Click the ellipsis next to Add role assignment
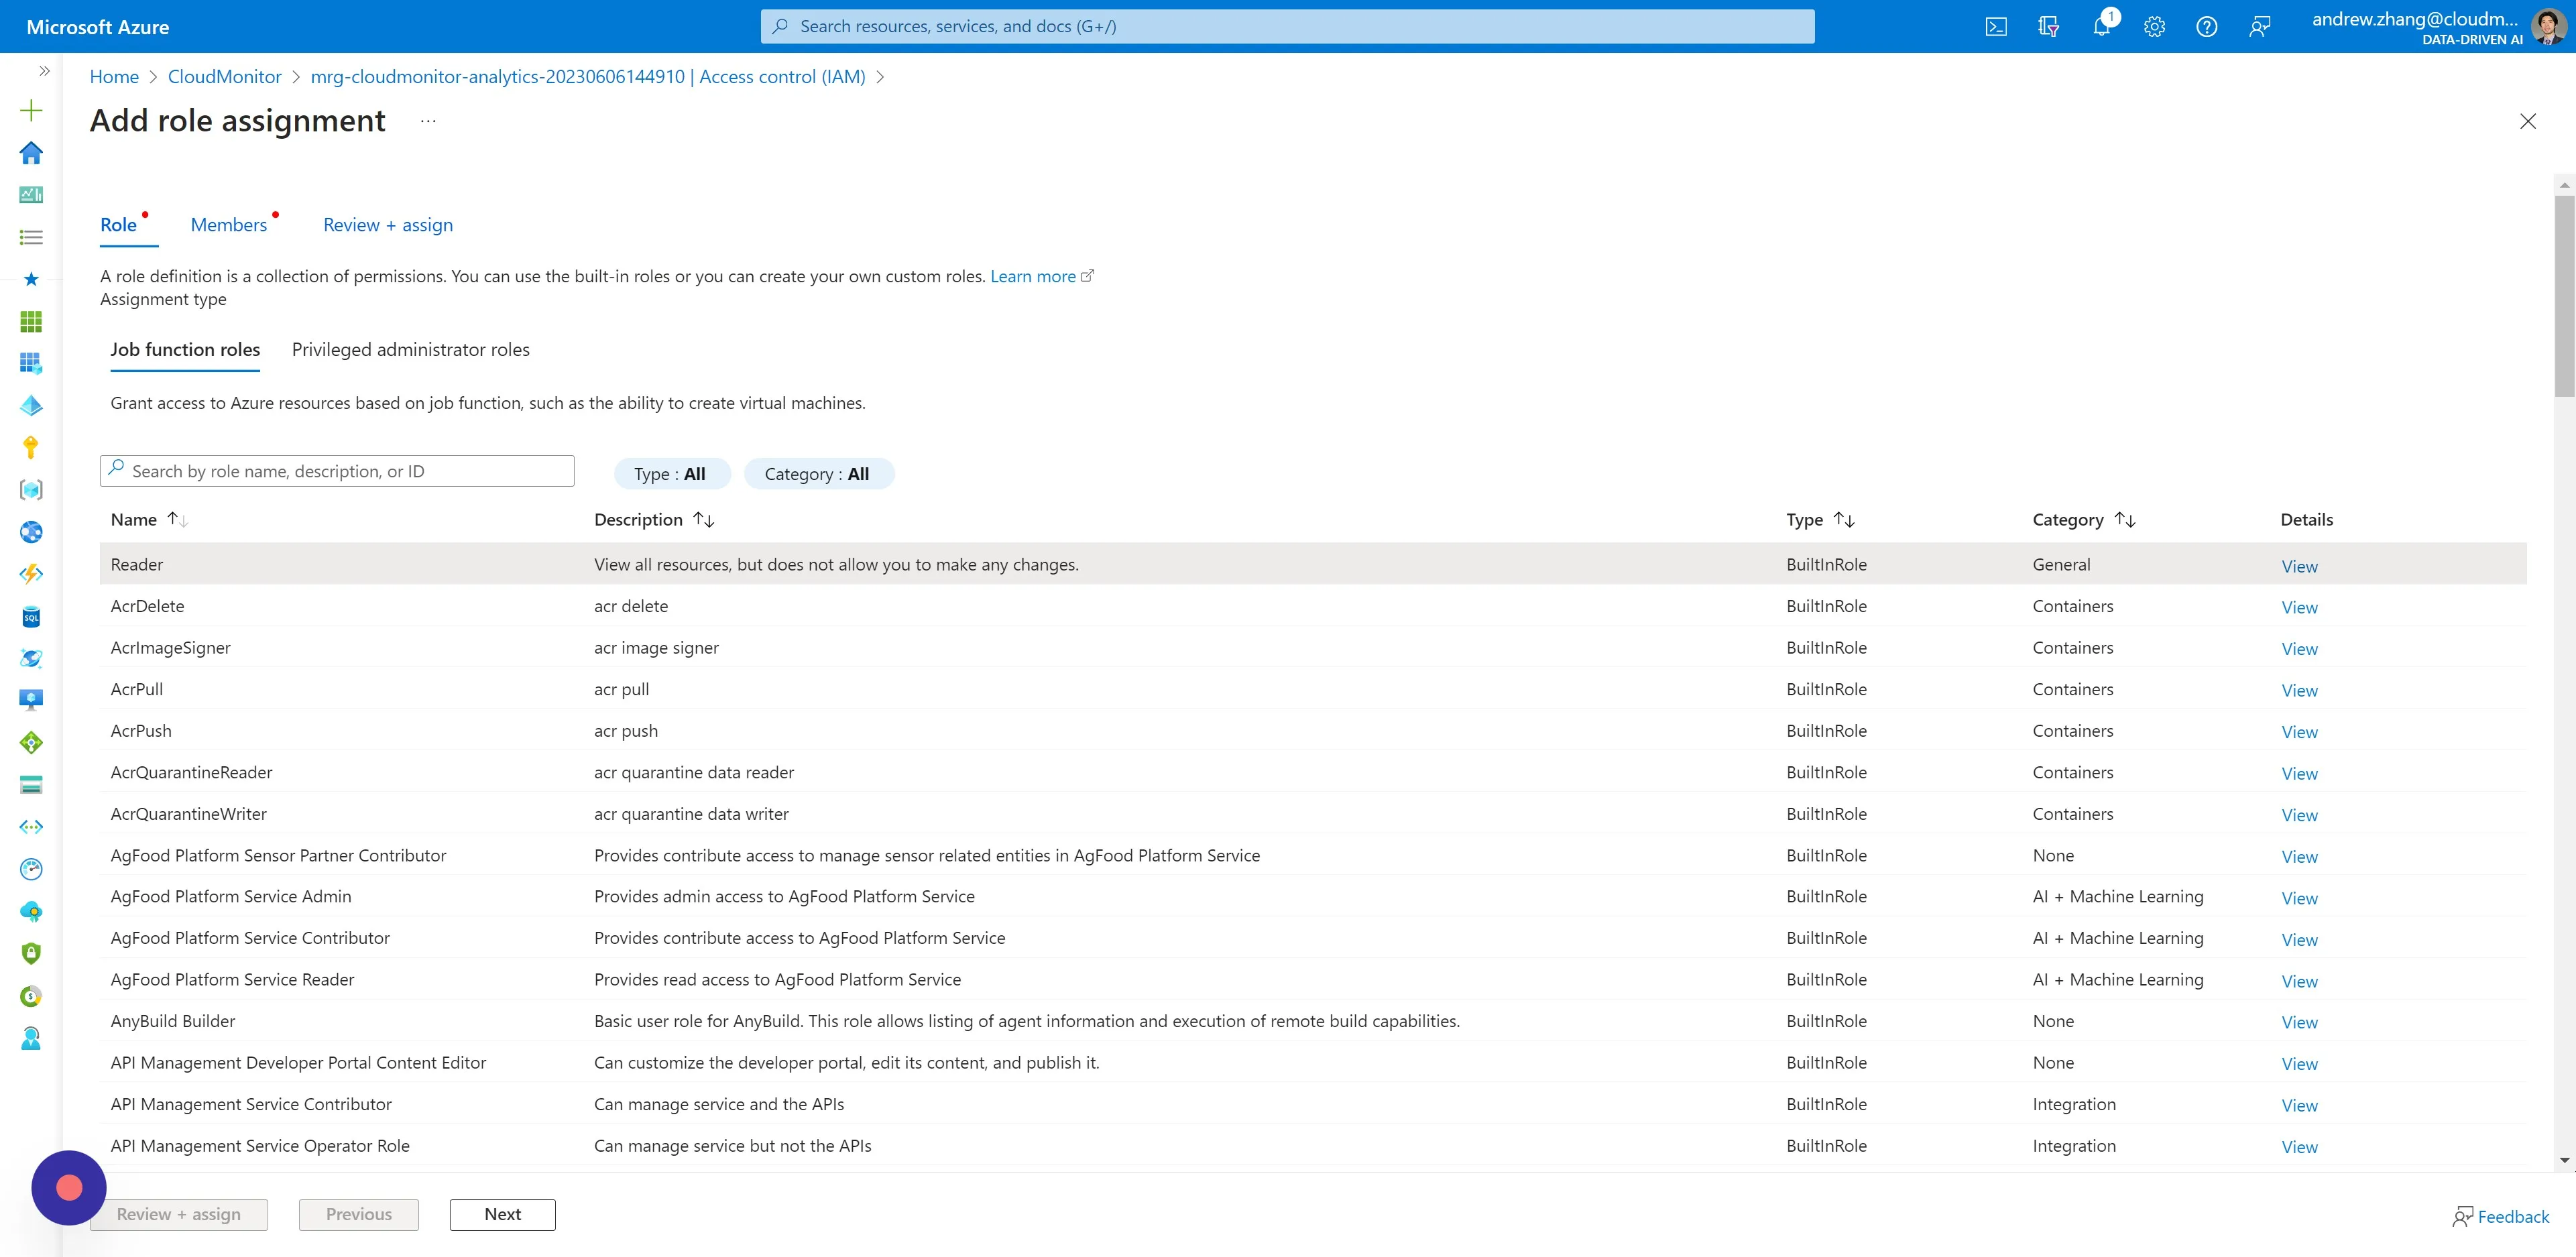 428,121
